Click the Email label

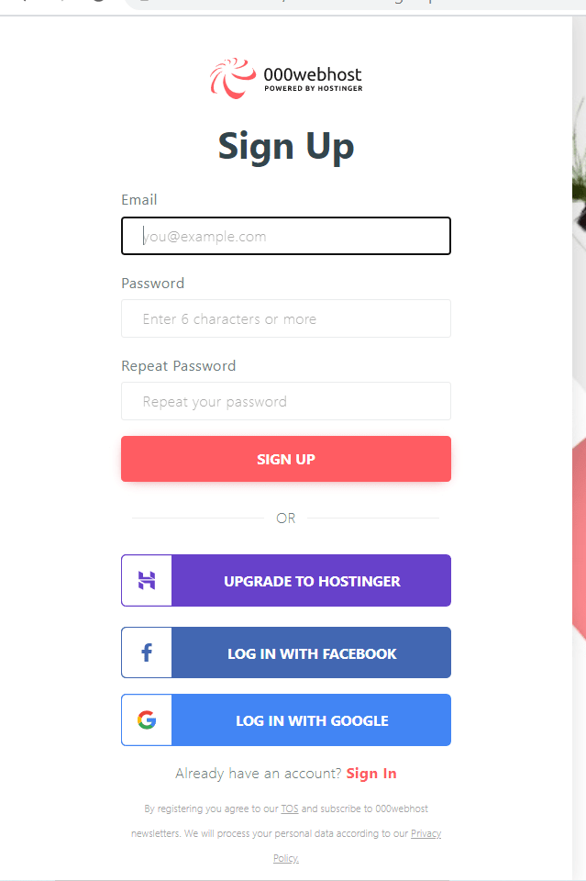[139, 200]
